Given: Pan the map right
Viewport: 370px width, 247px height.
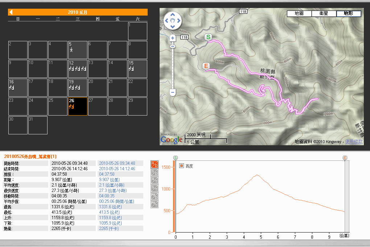Looking at the screenshot, I should point(178,21).
